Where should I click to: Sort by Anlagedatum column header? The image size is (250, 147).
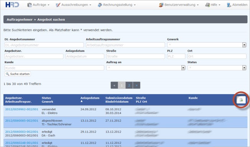pyautogui.click(x=90, y=98)
